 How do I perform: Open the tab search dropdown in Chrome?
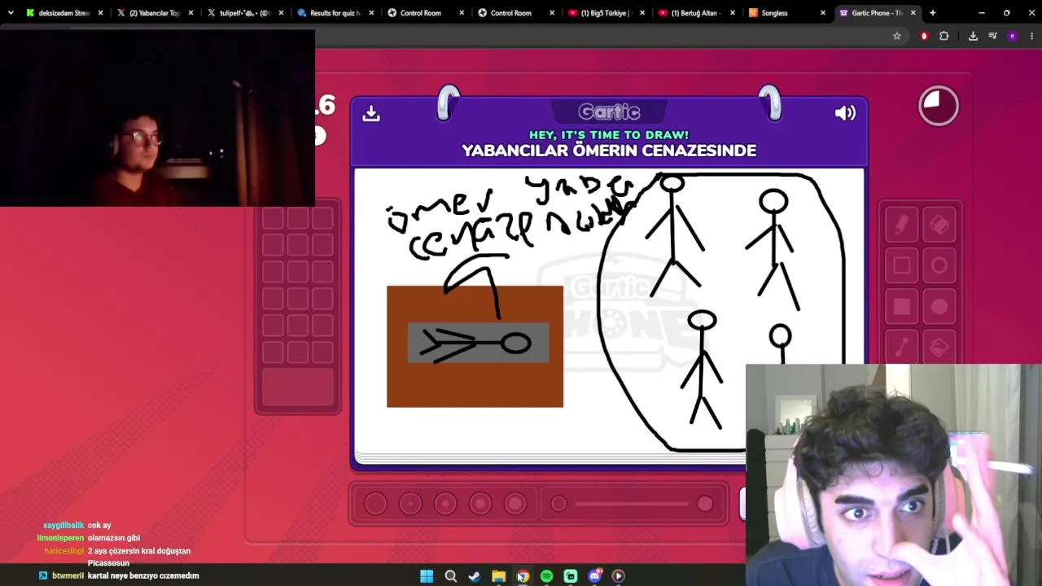point(11,13)
